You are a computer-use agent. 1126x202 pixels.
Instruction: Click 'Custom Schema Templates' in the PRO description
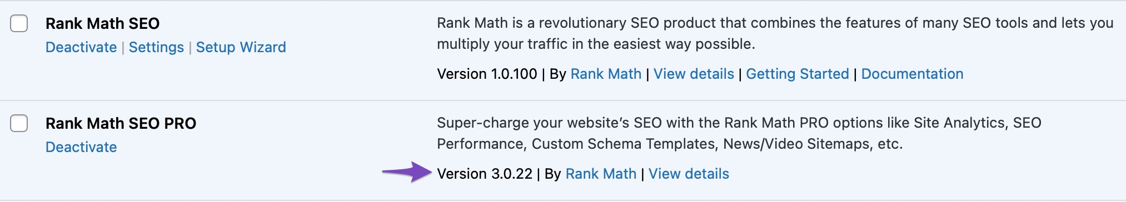click(625, 144)
